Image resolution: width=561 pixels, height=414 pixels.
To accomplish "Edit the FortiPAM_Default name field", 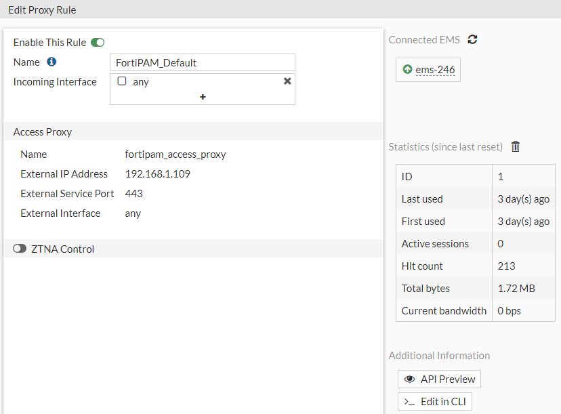I will [x=202, y=62].
